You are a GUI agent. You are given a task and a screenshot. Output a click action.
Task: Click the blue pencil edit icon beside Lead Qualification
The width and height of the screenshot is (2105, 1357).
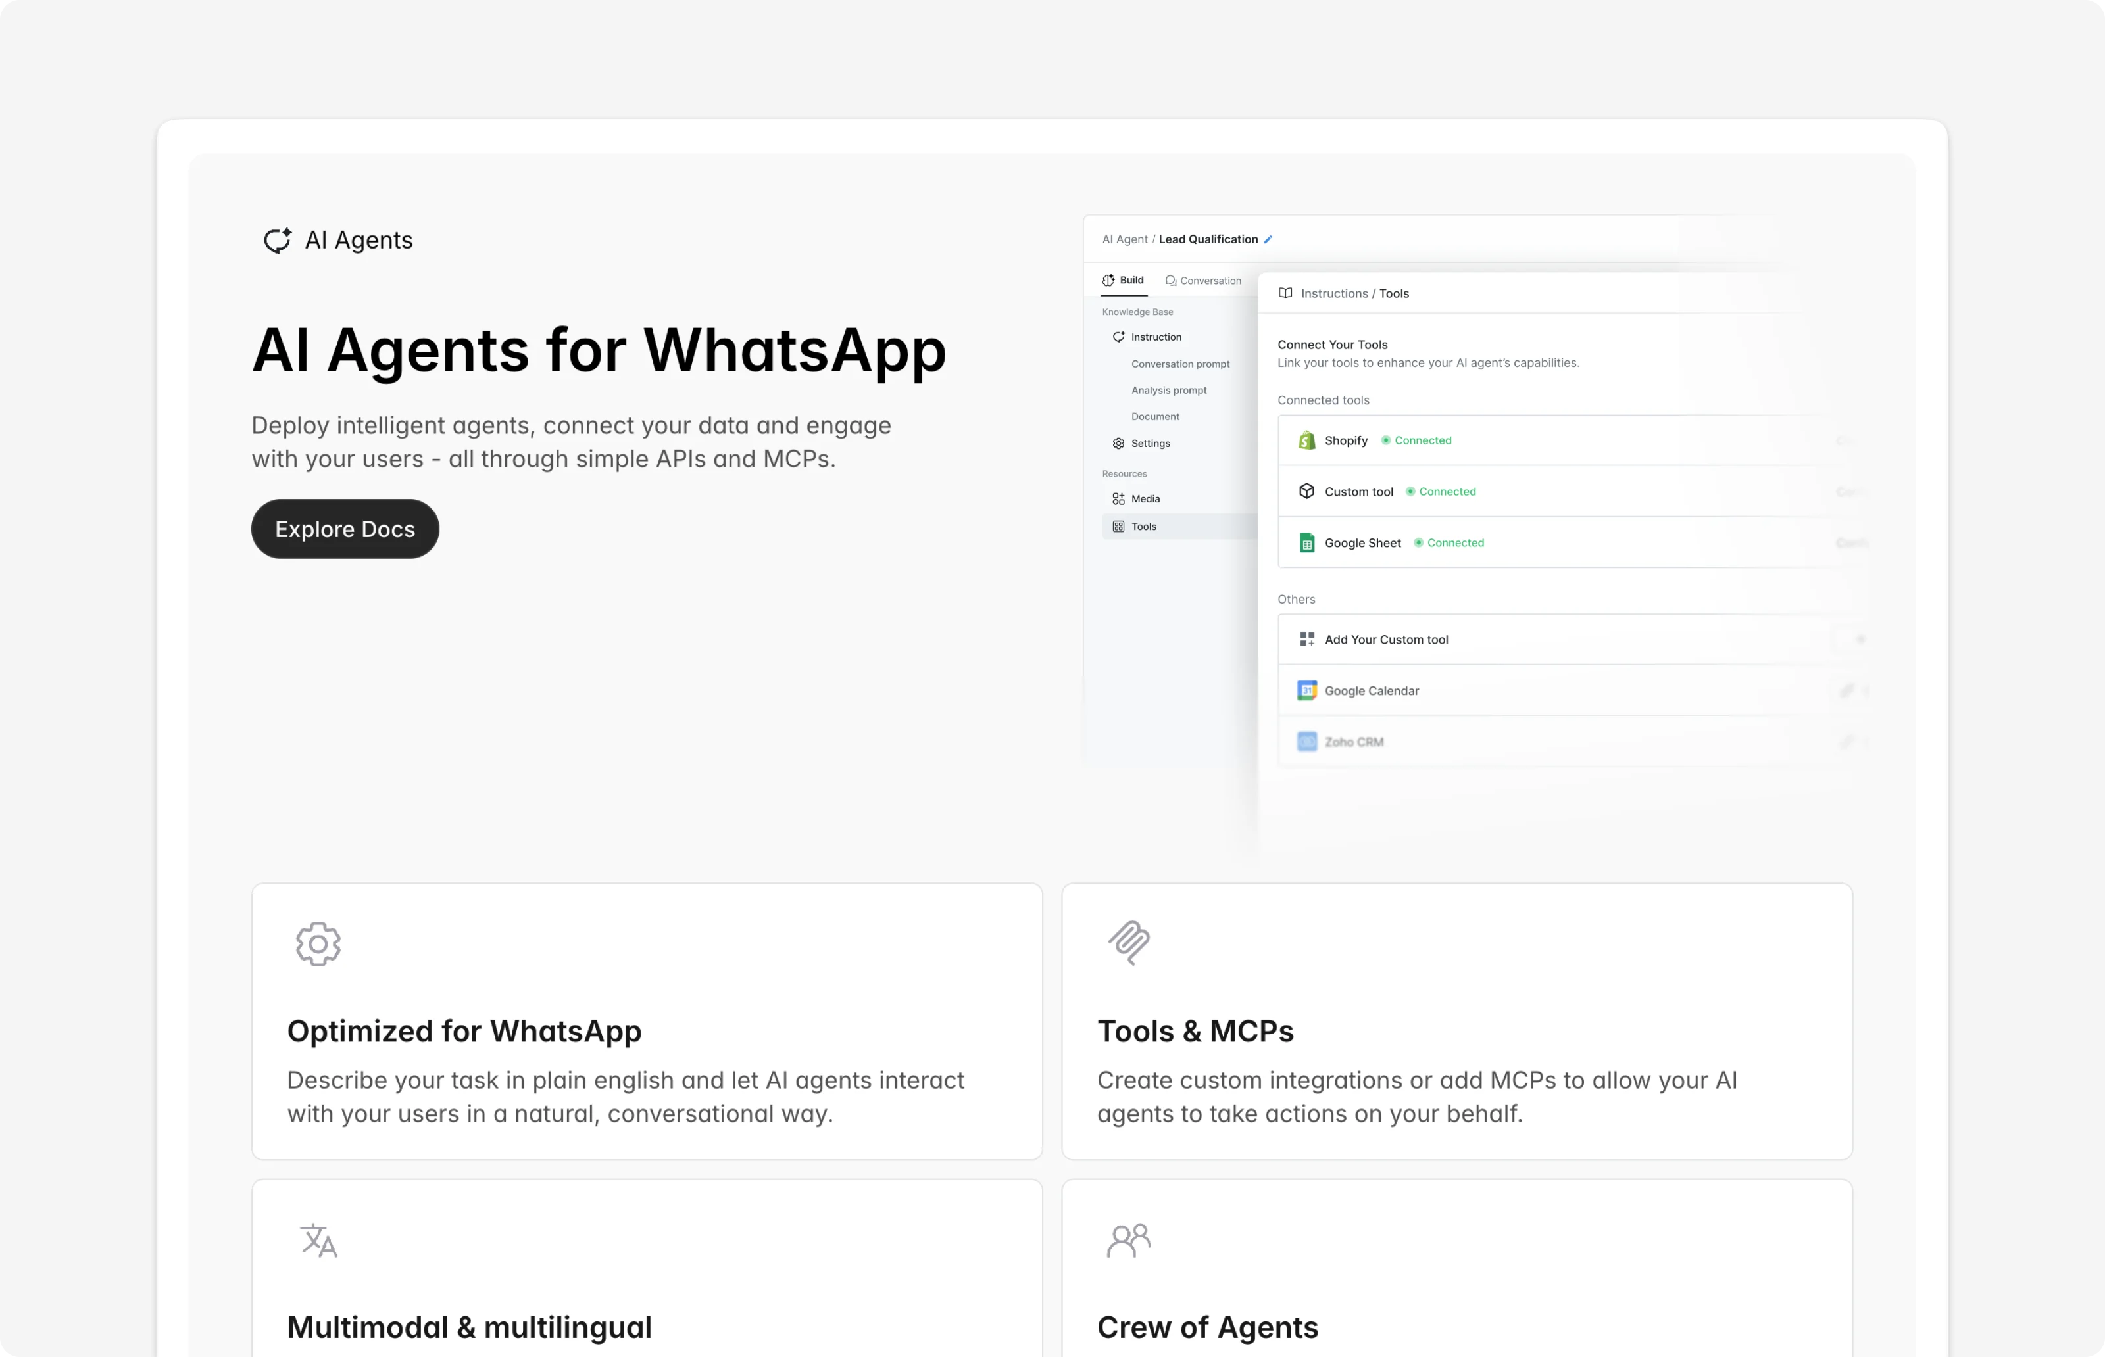(x=1268, y=240)
